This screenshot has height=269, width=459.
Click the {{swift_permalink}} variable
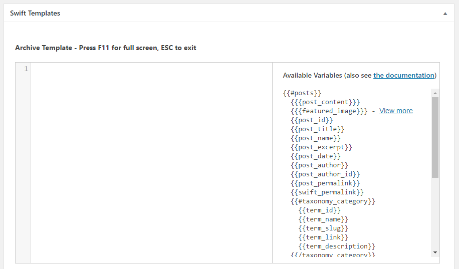(x=327, y=192)
